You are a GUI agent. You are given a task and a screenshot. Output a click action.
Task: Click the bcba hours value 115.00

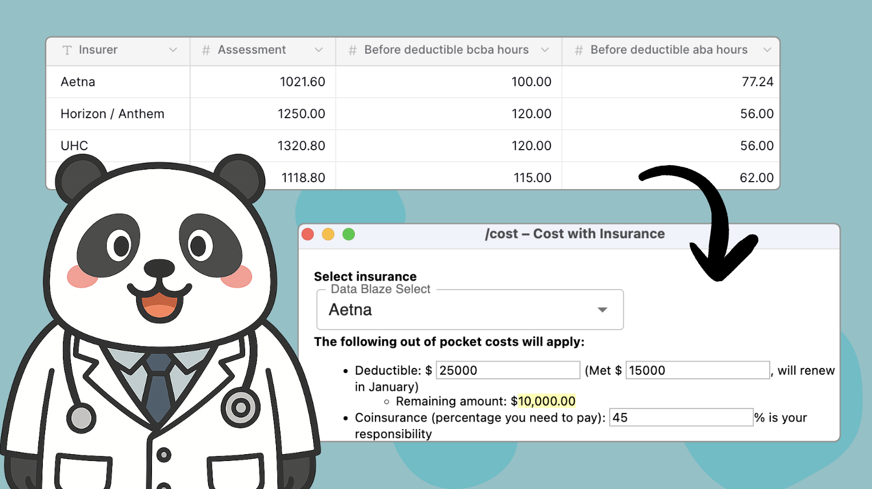click(533, 178)
